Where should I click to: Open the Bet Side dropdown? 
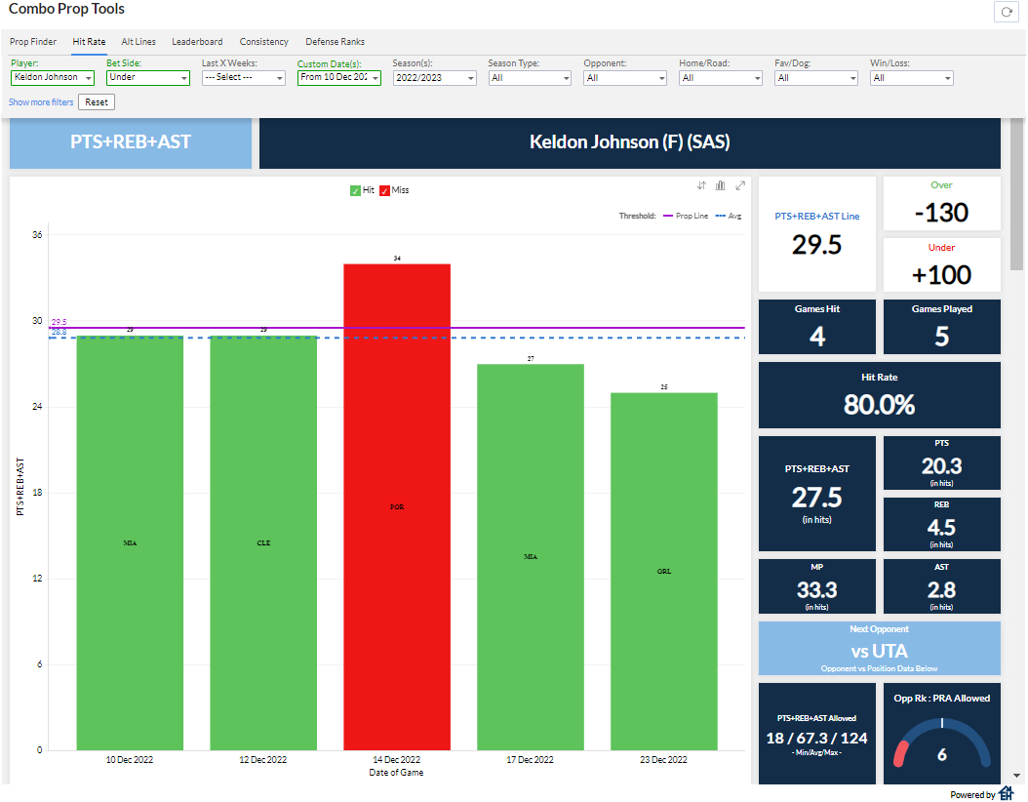click(x=147, y=78)
